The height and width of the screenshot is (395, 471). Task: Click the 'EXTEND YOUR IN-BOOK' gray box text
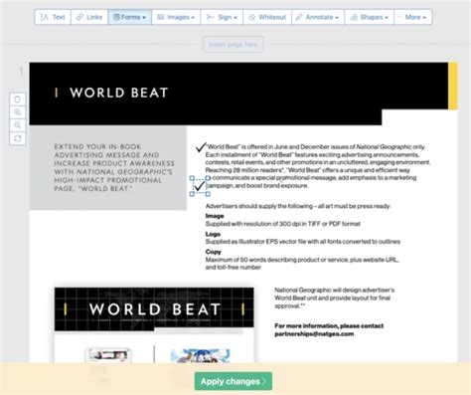114,167
